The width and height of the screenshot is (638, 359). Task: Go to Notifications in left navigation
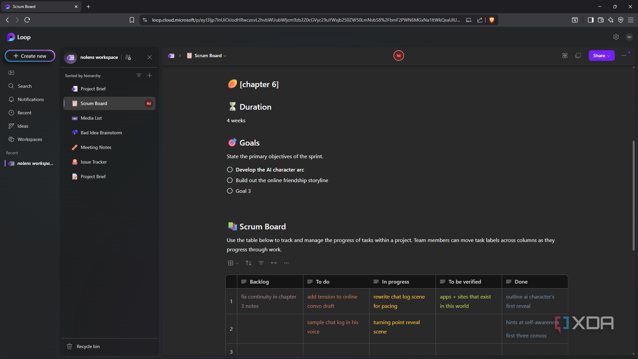pyautogui.click(x=31, y=99)
